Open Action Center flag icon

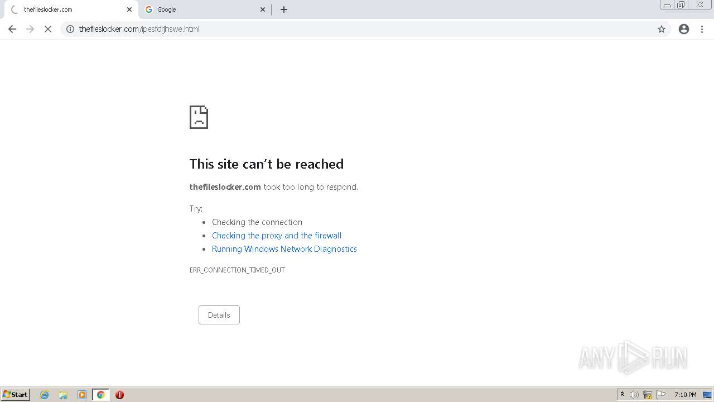coord(661,395)
